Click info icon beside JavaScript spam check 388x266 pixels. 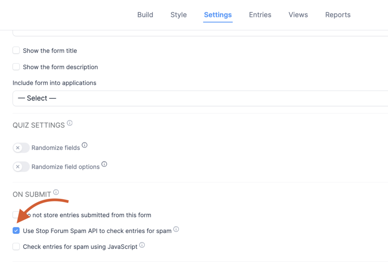click(142, 245)
